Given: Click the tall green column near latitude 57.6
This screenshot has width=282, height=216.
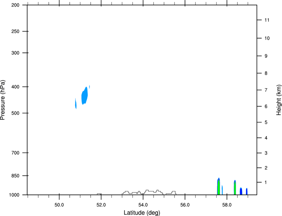Looking at the screenshot, I should click(219, 187).
